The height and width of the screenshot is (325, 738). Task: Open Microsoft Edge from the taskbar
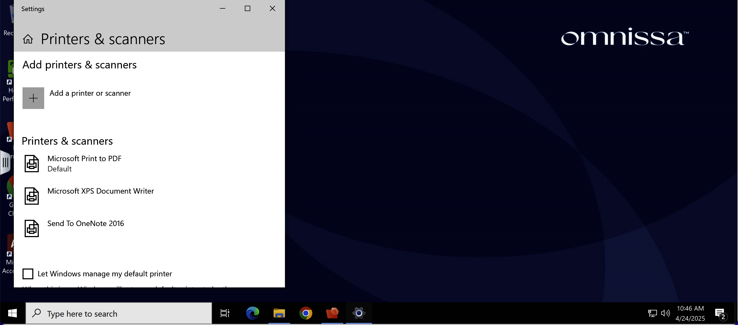click(x=252, y=313)
